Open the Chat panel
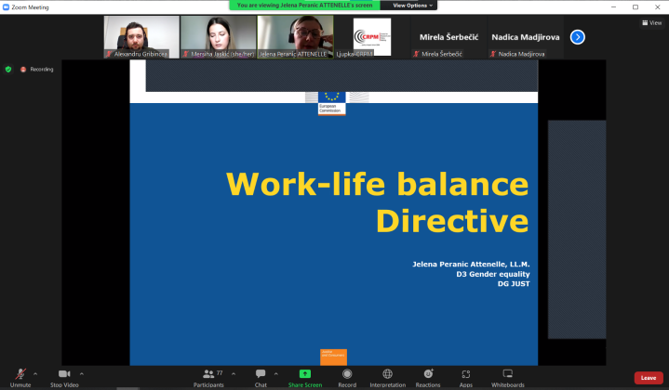The height and width of the screenshot is (390, 669). [x=261, y=375]
